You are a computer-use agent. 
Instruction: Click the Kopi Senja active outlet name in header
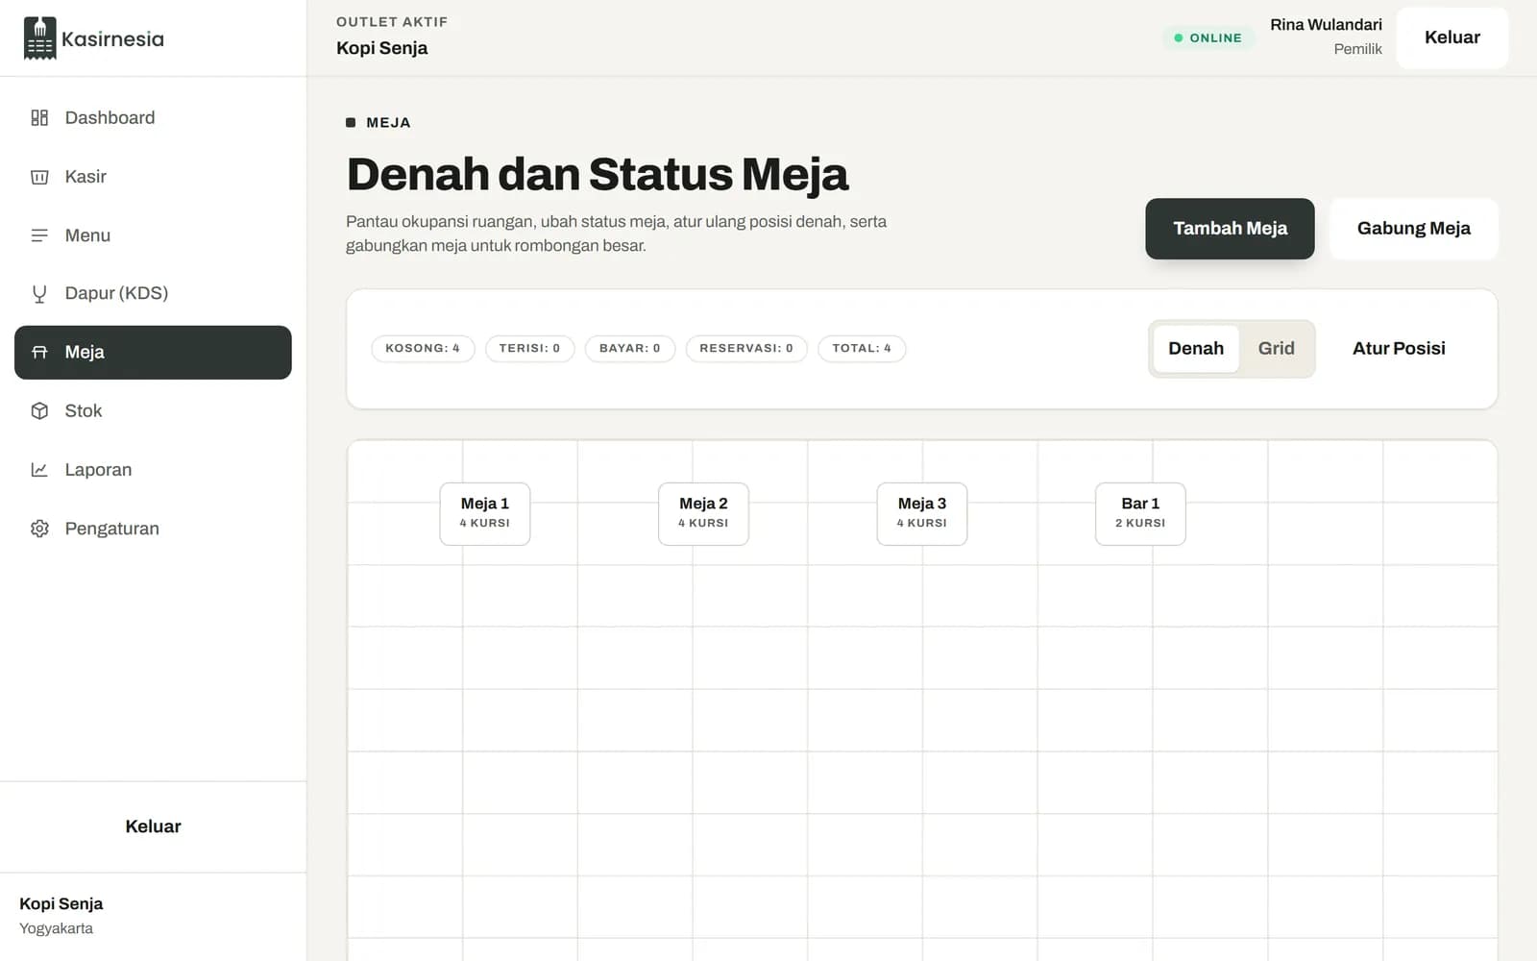click(x=382, y=48)
